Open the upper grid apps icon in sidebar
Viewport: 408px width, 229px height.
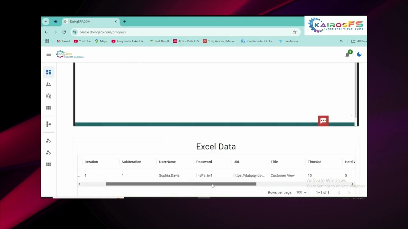[48, 108]
